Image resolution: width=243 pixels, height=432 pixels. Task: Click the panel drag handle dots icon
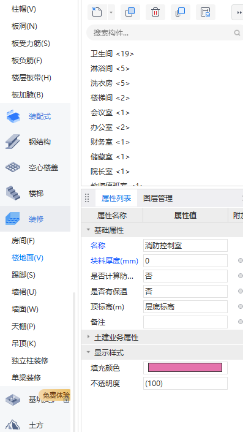pos(87,198)
